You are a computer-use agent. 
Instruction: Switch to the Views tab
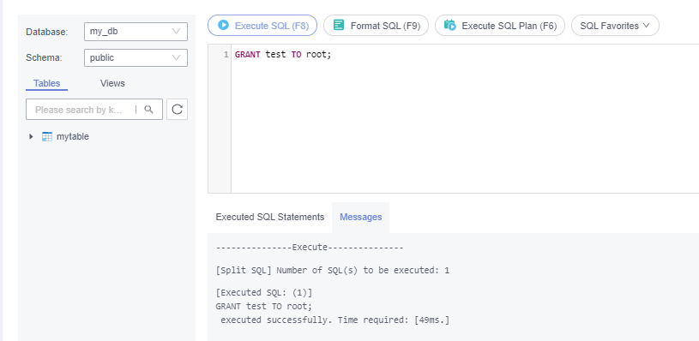(x=112, y=83)
